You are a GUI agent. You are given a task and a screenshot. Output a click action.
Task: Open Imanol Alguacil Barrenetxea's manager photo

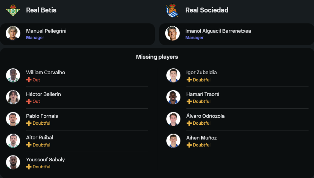[173, 33]
